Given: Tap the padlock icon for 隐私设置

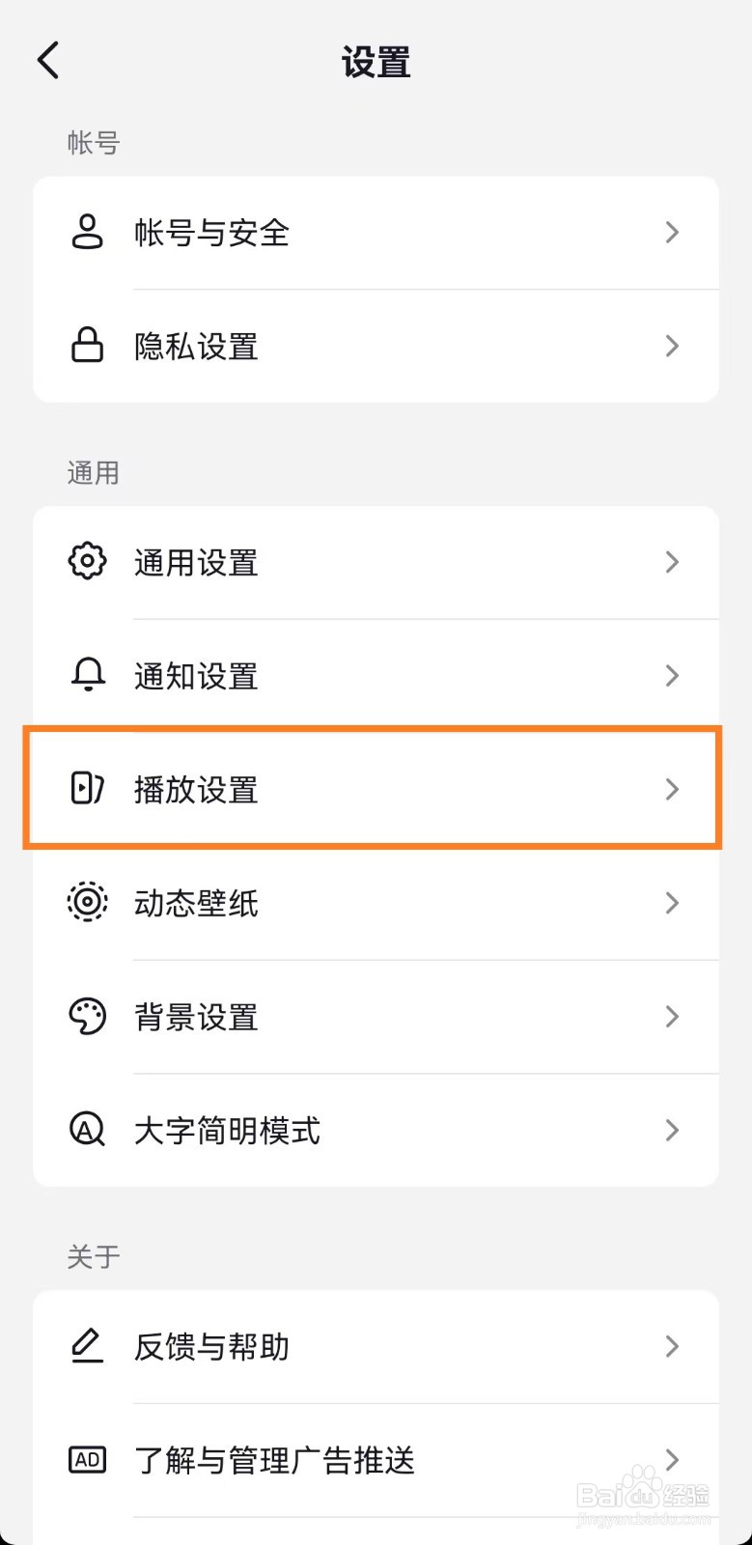Looking at the screenshot, I should pyautogui.click(x=87, y=346).
